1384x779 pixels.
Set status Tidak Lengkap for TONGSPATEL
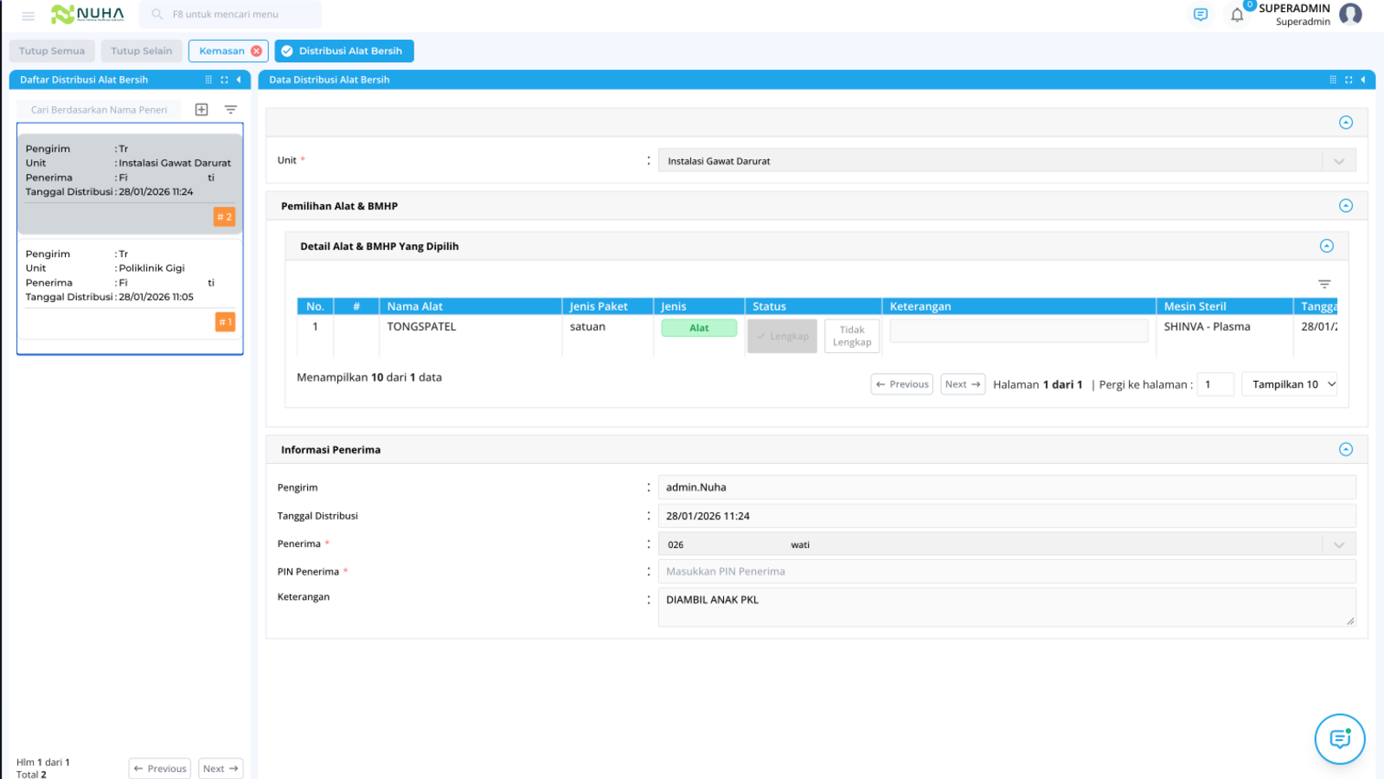[x=852, y=336]
